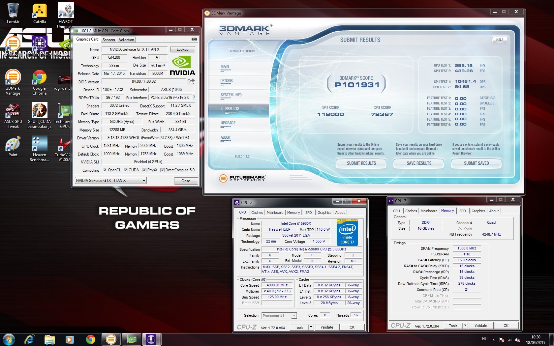Switch to the Sensors tab in GPU-Z

pos(108,40)
